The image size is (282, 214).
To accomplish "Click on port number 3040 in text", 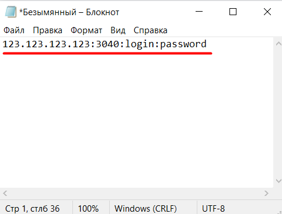I will coord(107,44).
